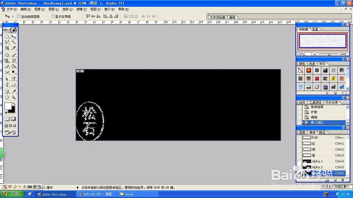353x198 pixels.
Task: Click navigator zoom percentage field
Action: 304,54
